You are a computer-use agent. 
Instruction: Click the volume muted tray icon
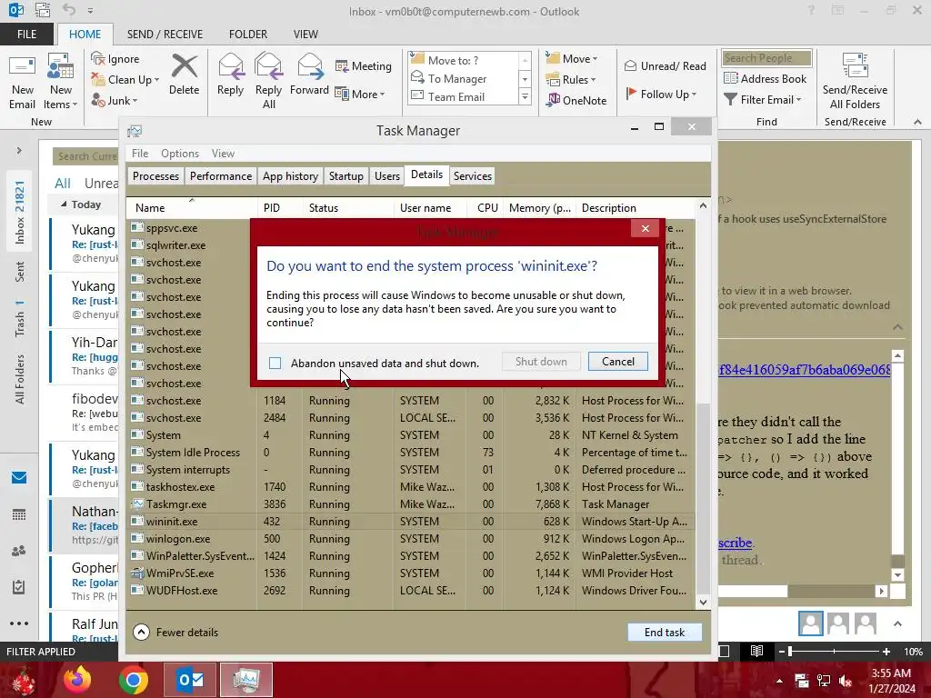click(846, 681)
